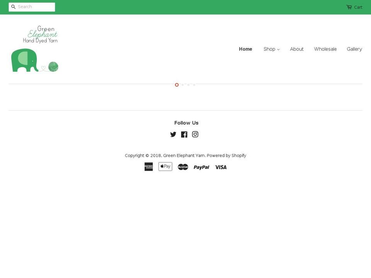Viewport: 371px width, 278px height.
Task: Expand the Shop dropdown chevron
Action: (x=278, y=49)
